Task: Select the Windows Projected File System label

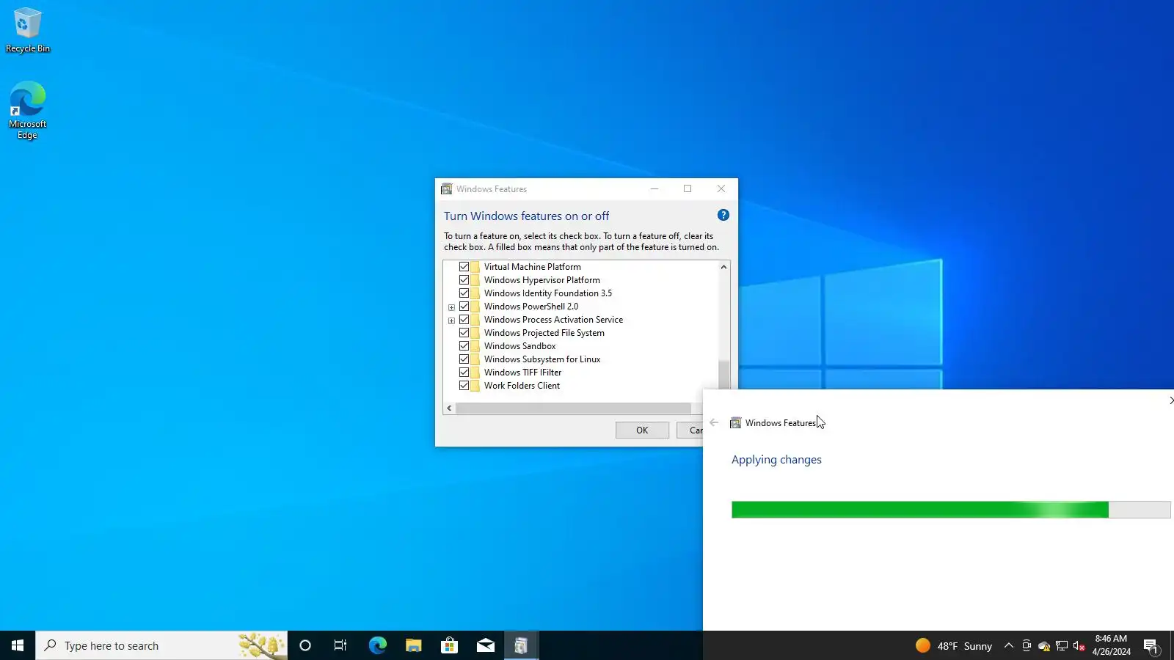Action: tap(544, 333)
